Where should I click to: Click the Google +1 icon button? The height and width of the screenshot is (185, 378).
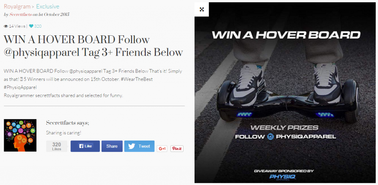coord(162,149)
